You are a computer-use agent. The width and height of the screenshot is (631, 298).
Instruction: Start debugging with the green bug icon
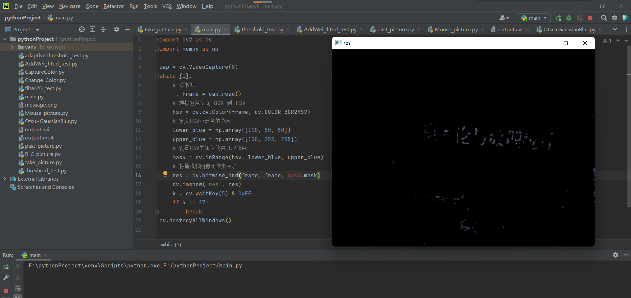(x=569, y=18)
